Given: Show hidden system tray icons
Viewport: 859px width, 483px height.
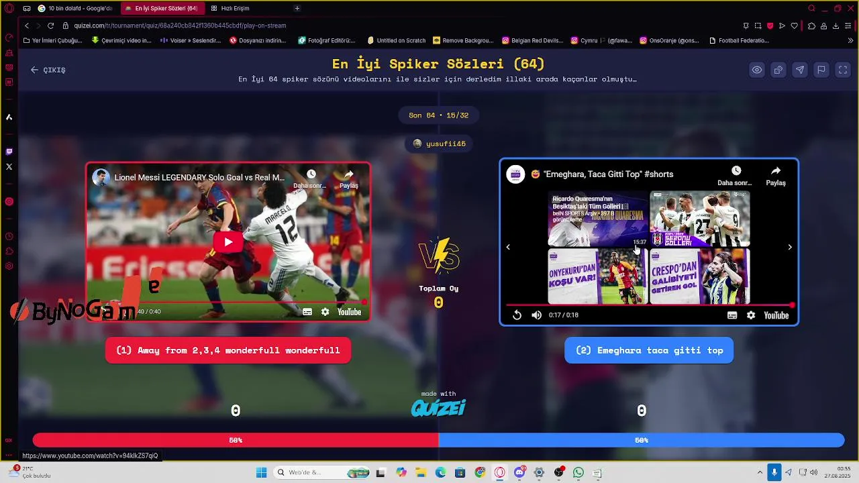Looking at the screenshot, I should [760, 472].
